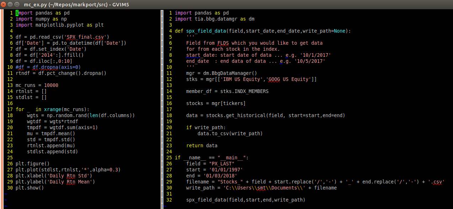The height and width of the screenshot is (209, 453).
Task: Click commented line '#df = df.dropna(axis=0)'
Action: point(48,67)
